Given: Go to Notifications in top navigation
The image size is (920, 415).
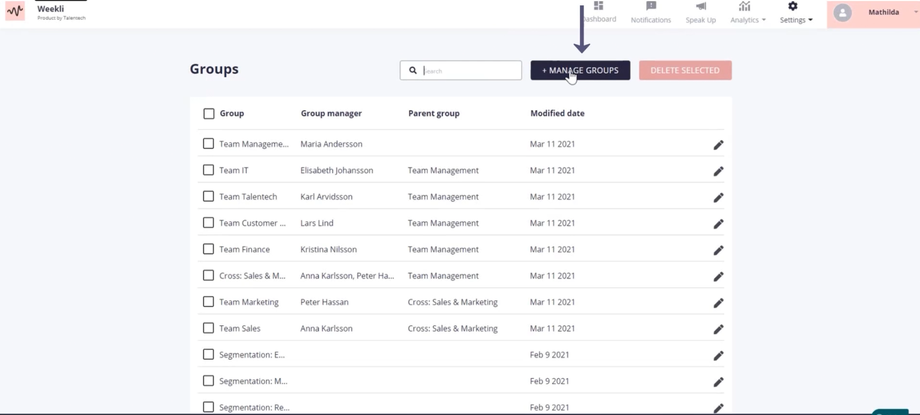Looking at the screenshot, I should (x=651, y=20).
